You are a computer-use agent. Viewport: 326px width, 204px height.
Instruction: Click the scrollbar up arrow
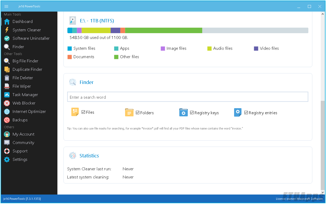[x=323, y=14]
